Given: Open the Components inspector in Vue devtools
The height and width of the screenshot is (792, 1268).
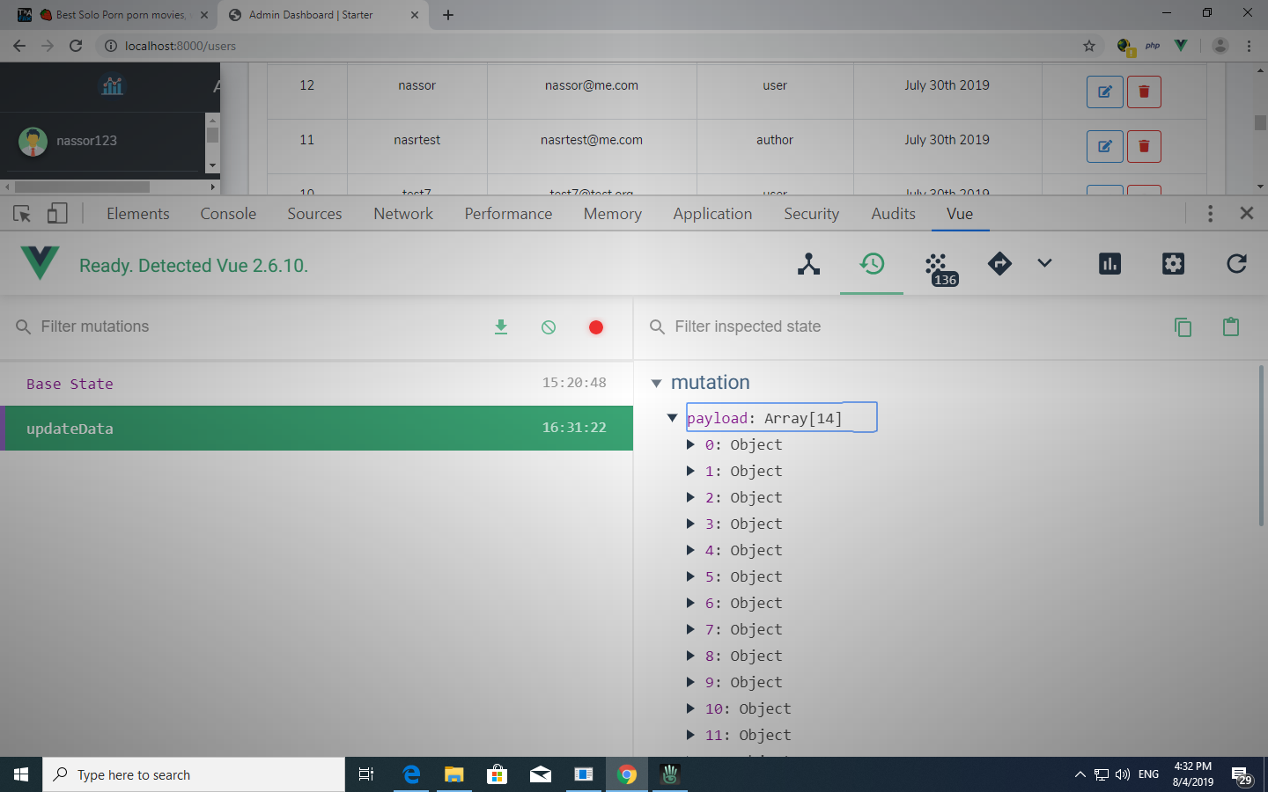Looking at the screenshot, I should (x=808, y=264).
